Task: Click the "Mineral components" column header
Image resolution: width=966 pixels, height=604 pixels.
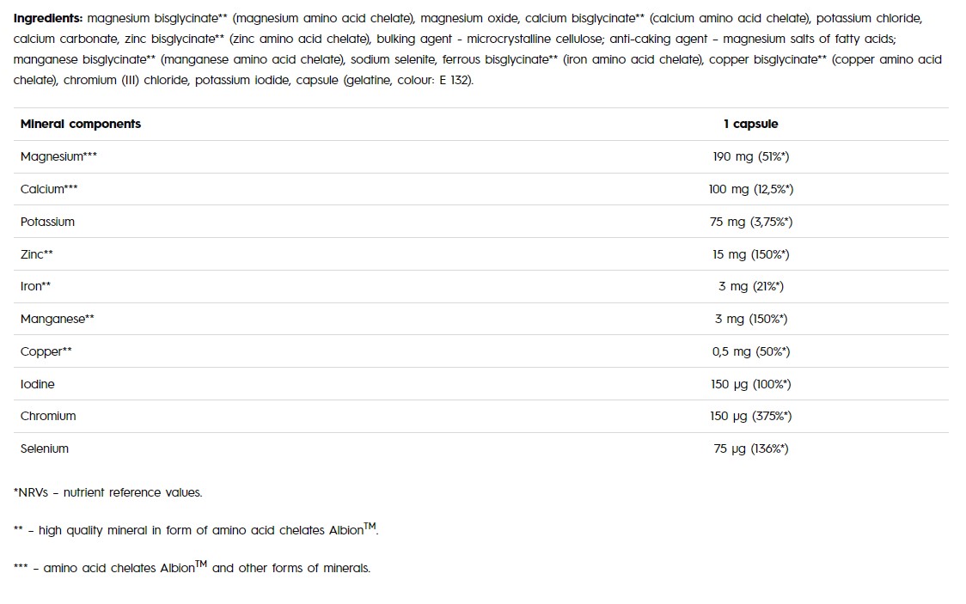Action: pyautogui.click(x=81, y=124)
